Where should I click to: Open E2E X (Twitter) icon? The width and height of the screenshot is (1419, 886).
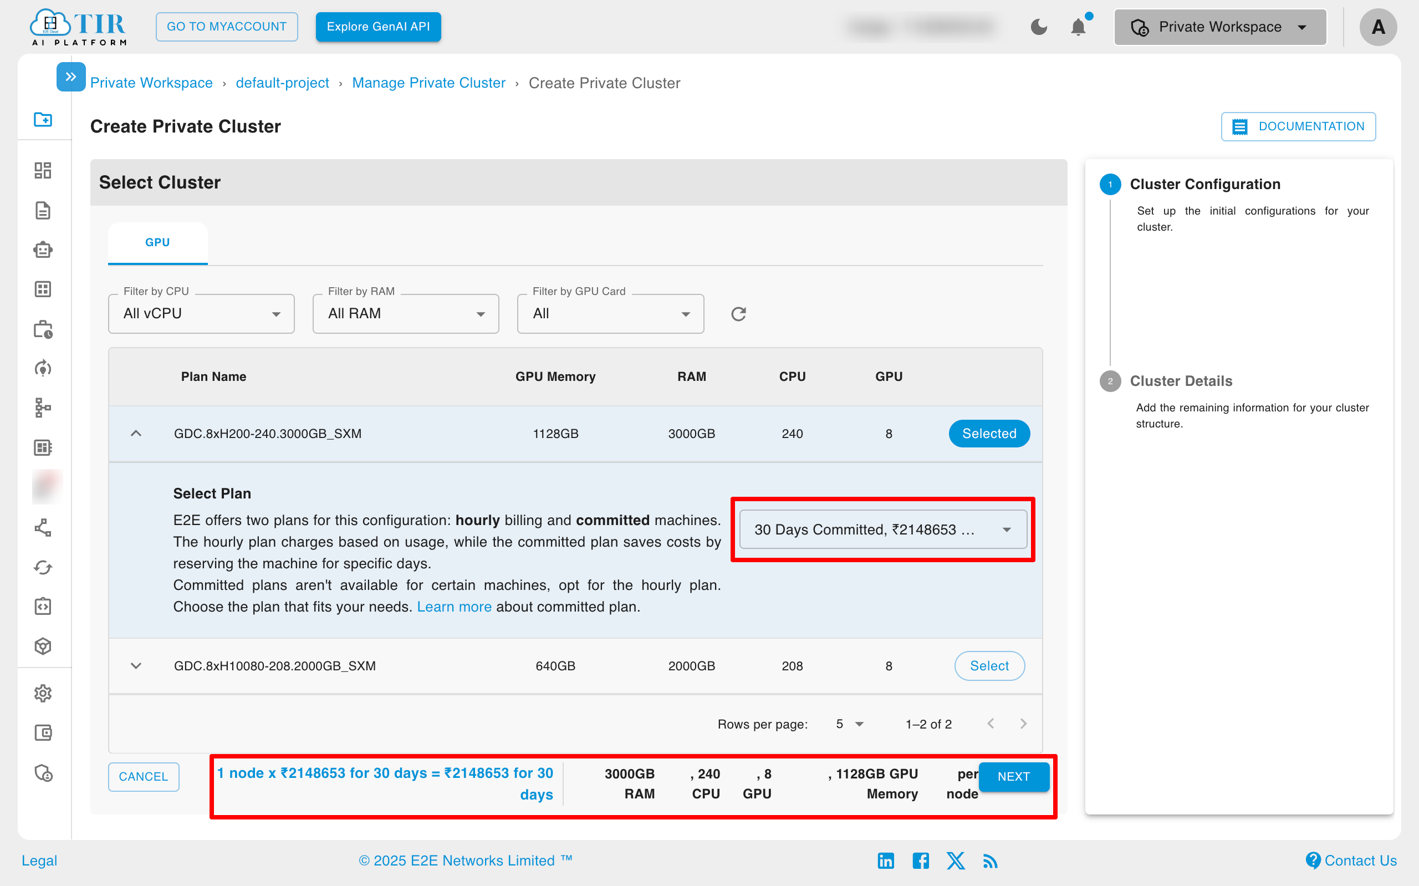click(x=956, y=860)
